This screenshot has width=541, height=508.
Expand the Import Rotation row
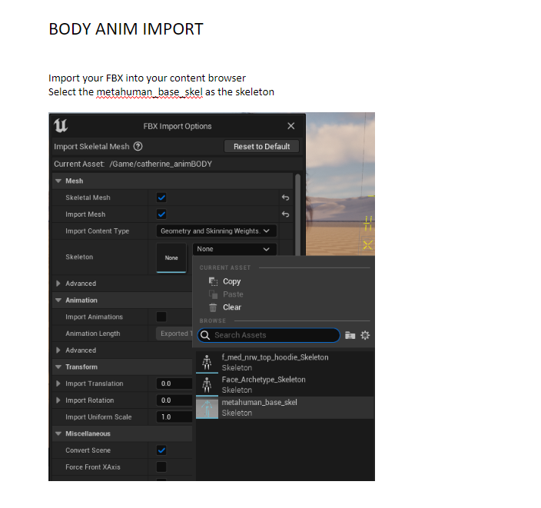(x=58, y=400)
